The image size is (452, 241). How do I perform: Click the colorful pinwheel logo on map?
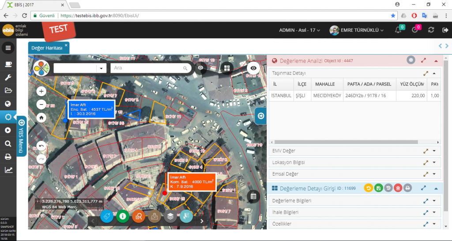click(x=41, y=68)
